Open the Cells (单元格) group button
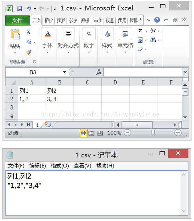Viewport: 194px width, 221px height. 125,40
